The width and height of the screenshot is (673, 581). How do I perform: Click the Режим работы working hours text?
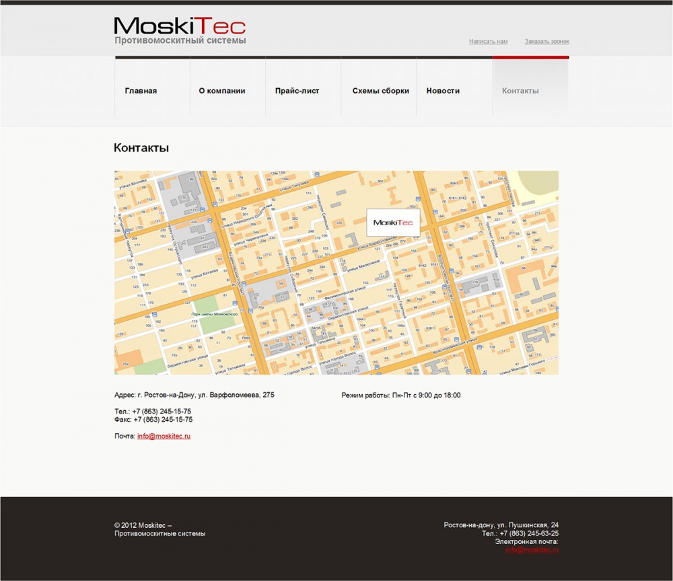point(400,395)
